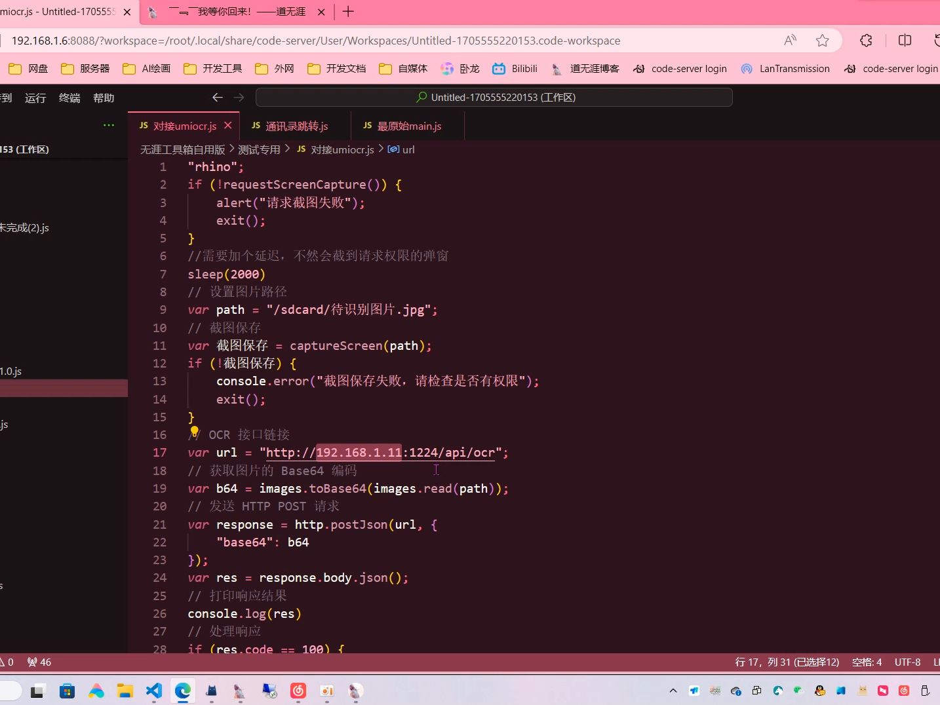Open 开发工具 bookmarks folder
This screenshot has width=940, height=705.
coord(213,68)
